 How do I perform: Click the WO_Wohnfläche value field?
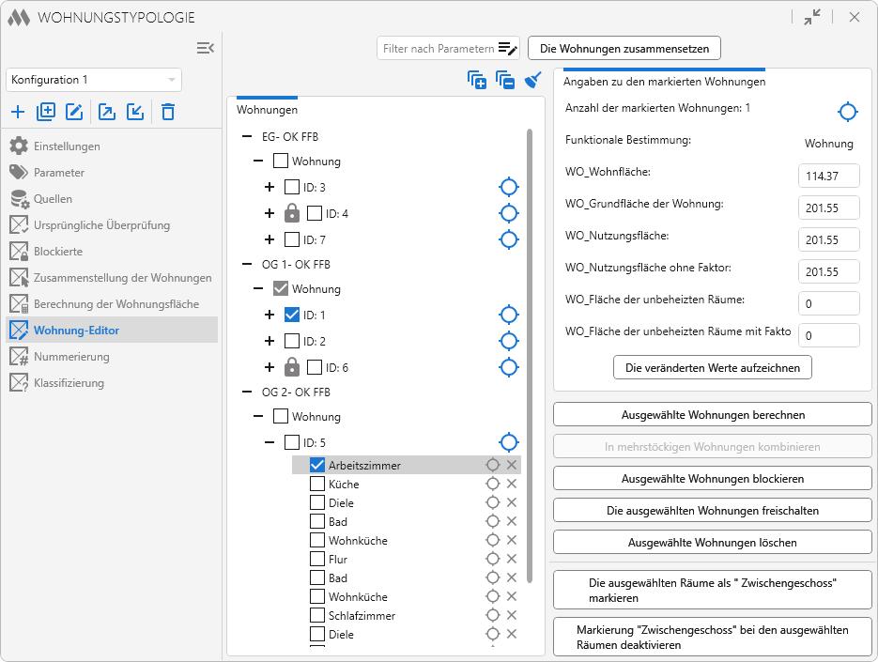click(x=828, y=176)
